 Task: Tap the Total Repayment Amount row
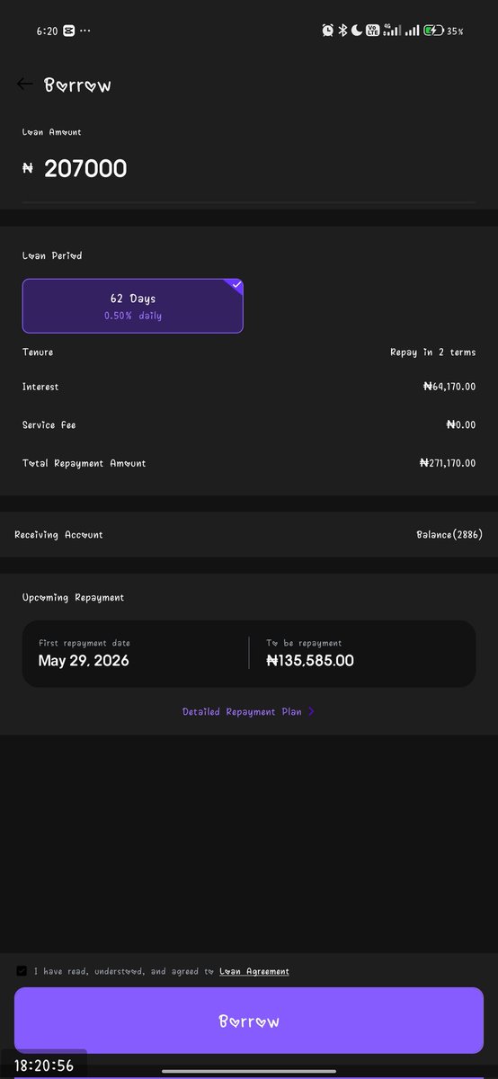pos(249,463)
